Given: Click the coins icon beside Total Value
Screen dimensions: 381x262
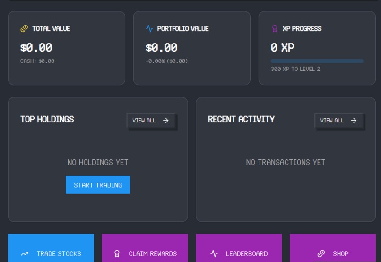Looking at the screenshot, I should pyautogui.click(x=24, y=29).
